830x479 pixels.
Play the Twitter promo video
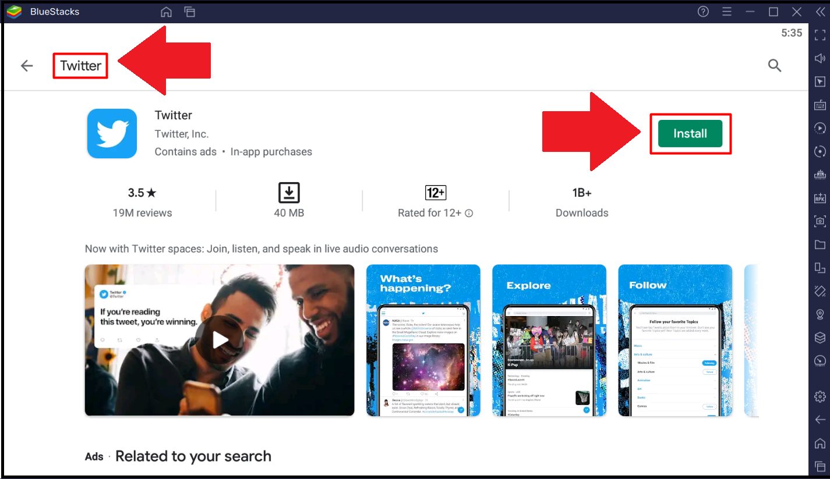pos(220,340)
